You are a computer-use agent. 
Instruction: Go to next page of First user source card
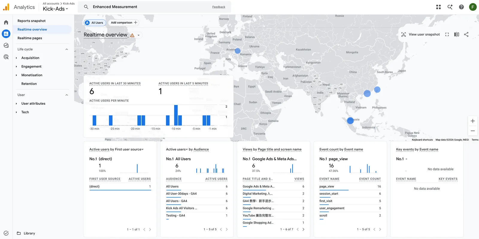(x=150, y=229)
